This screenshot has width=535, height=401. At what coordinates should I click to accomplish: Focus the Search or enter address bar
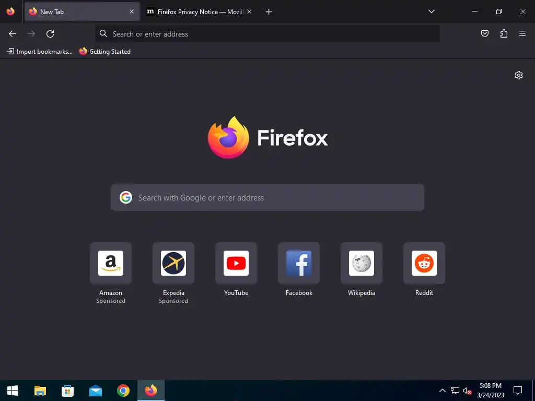click(x=267, y=33)
